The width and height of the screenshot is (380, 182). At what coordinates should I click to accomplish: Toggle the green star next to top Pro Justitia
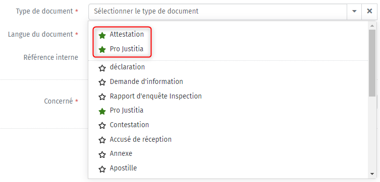click(102, 50)
